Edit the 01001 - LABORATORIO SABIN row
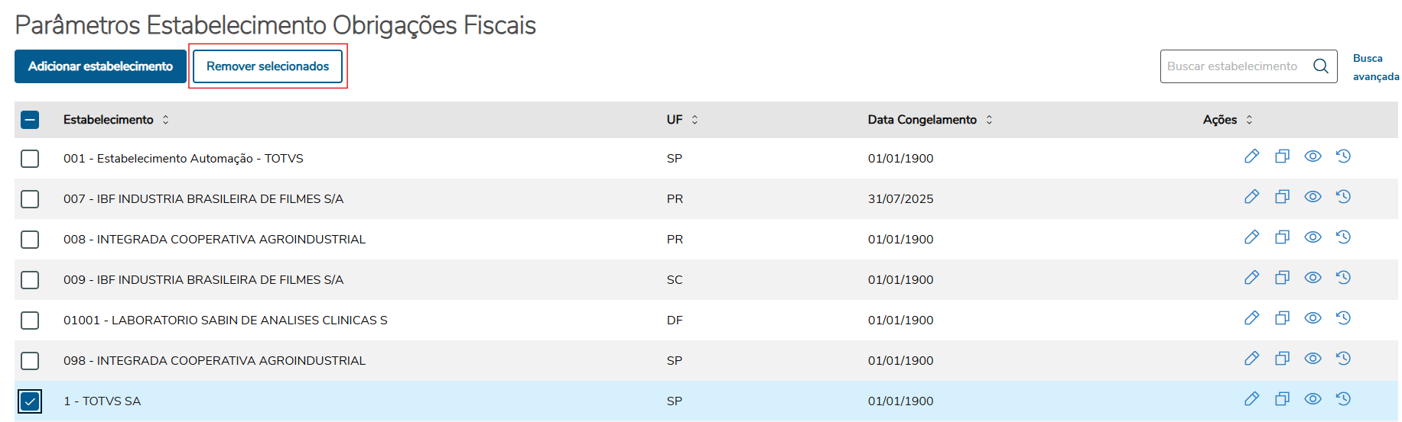The image size is (1402, 422). pyautogui.click(x=1251, y=318)
